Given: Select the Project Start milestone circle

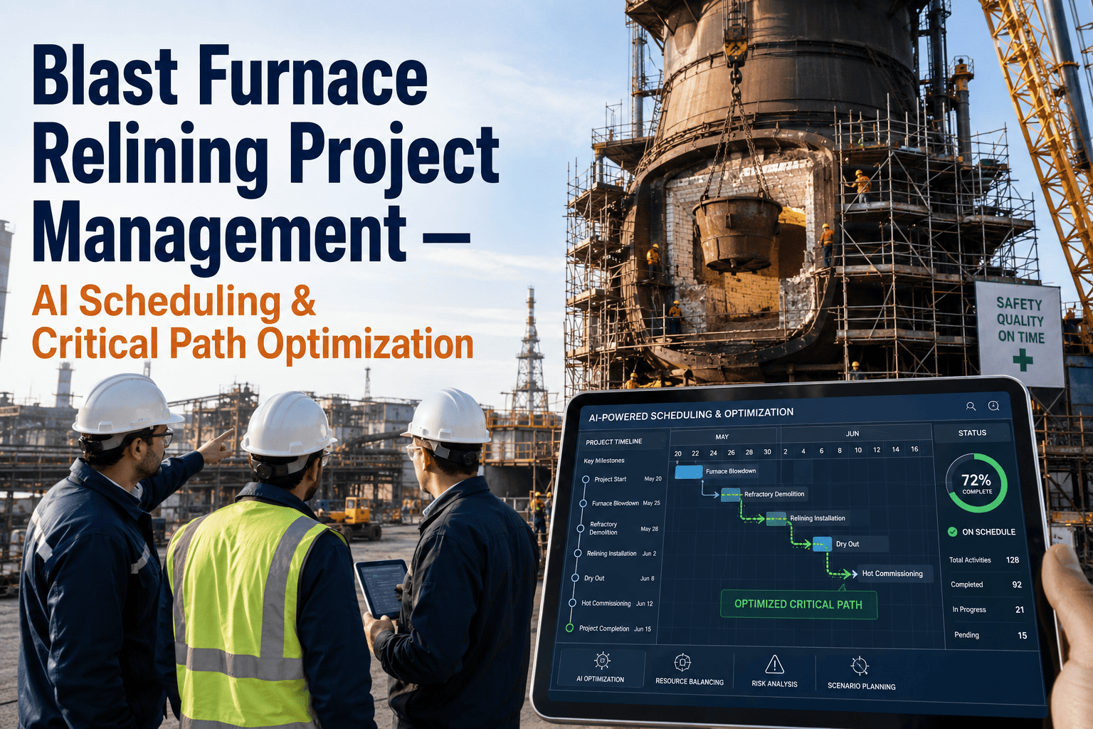Looking at the screenshot, I should [x=585, y=479].
